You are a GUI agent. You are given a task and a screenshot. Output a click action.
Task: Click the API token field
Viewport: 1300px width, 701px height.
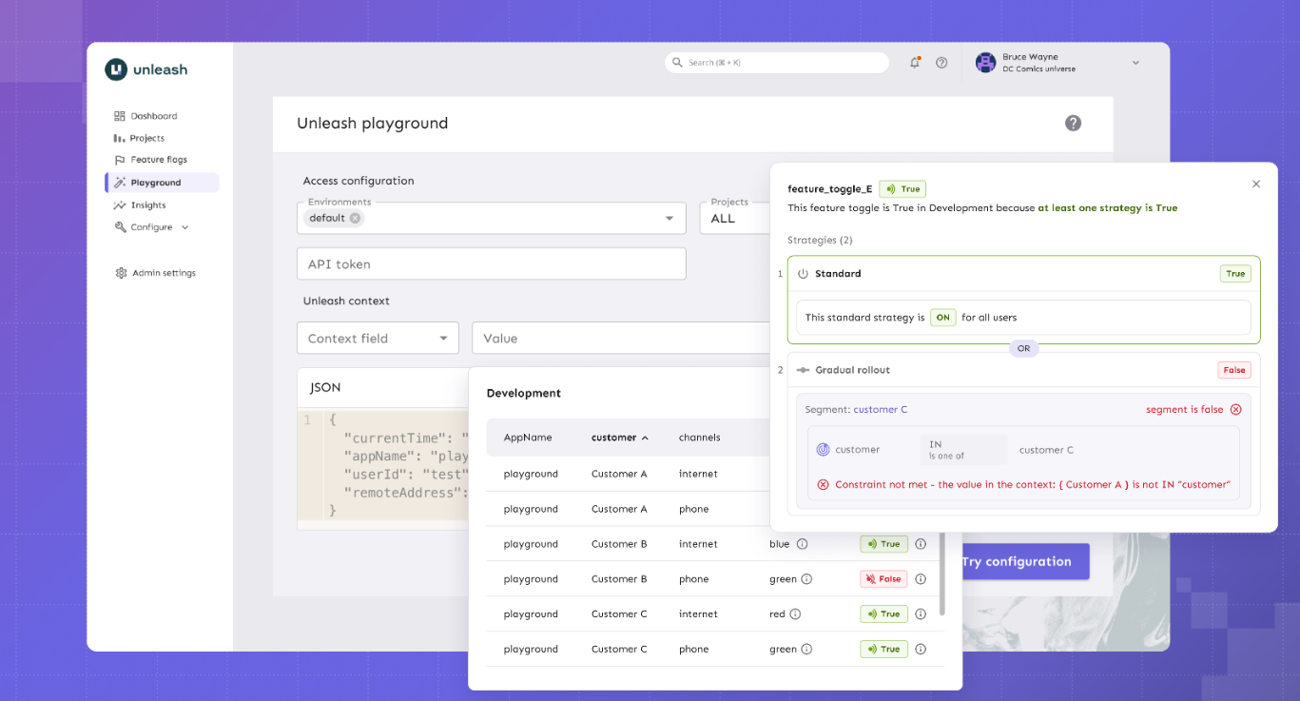pyautogui.click(x=492, y=264)
